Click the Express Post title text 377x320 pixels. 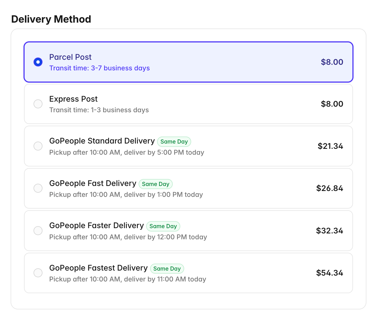(x=73, y=99)
